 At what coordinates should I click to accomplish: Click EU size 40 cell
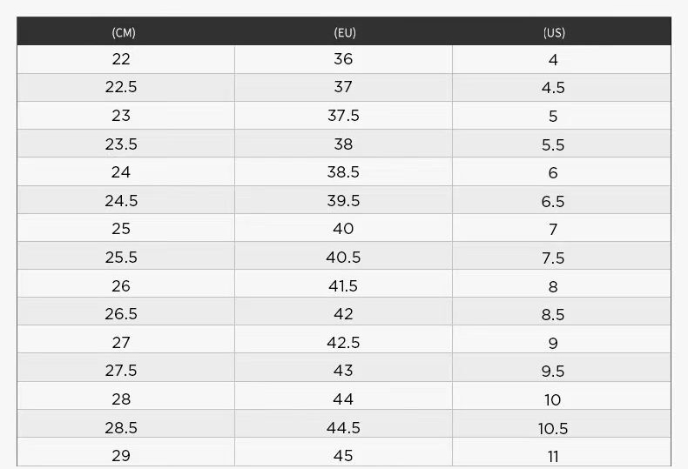point(343,229)
